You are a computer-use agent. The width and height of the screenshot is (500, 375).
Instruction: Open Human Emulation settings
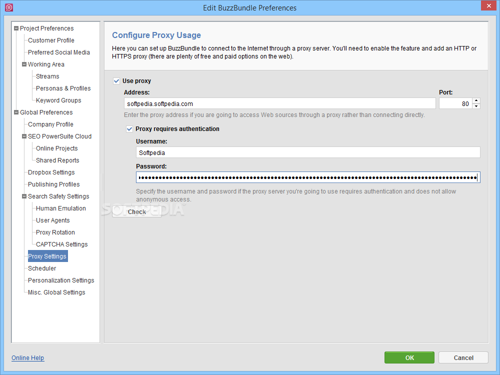[61, 208]
